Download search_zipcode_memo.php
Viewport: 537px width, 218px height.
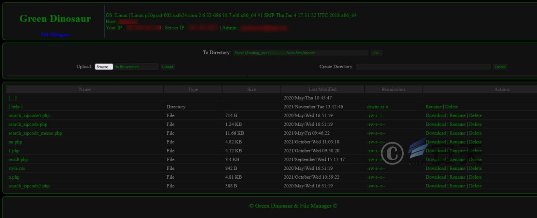click(x=436, y=133)
